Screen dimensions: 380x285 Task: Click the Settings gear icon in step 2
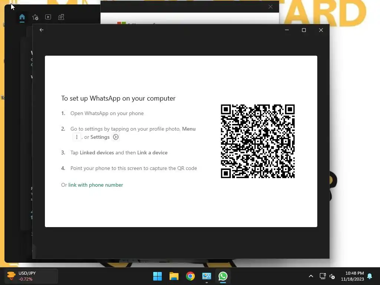116,137
